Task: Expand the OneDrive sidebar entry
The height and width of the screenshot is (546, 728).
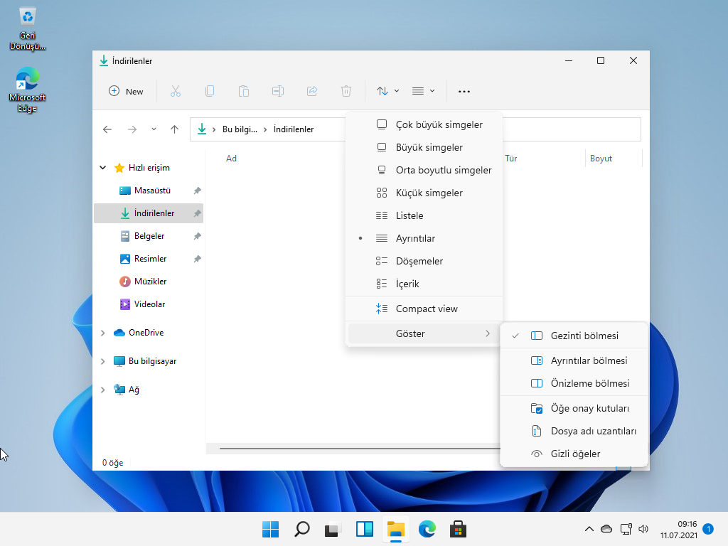Action: click(103, 333)
